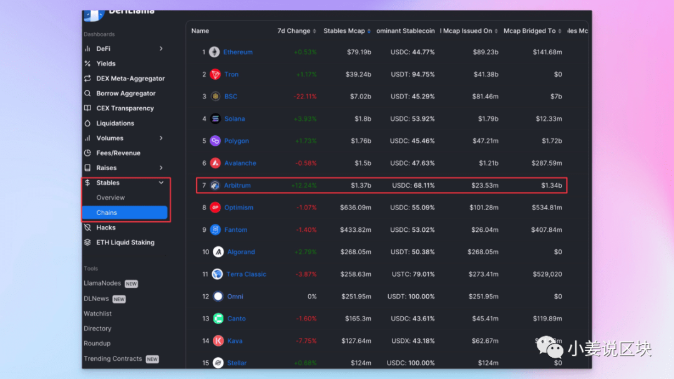674x379 pixels.
Task: Click the Volumes chart icon
Action: coord(88,138)
